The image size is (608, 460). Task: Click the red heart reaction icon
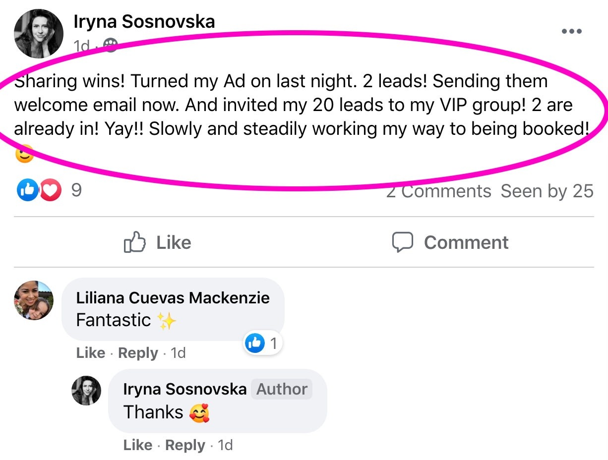(x=50, y=190)
